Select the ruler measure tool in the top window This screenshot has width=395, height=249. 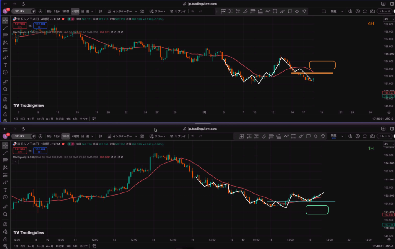[x=5, y=82]
